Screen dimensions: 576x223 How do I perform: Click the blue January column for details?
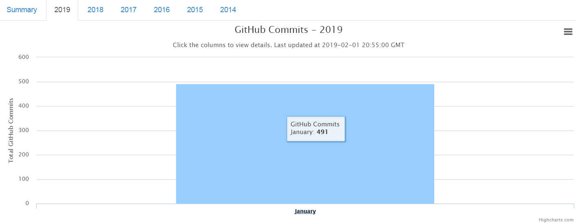point(305,171)
